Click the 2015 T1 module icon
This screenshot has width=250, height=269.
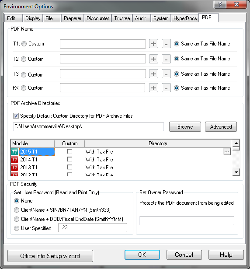pos(14,152)
